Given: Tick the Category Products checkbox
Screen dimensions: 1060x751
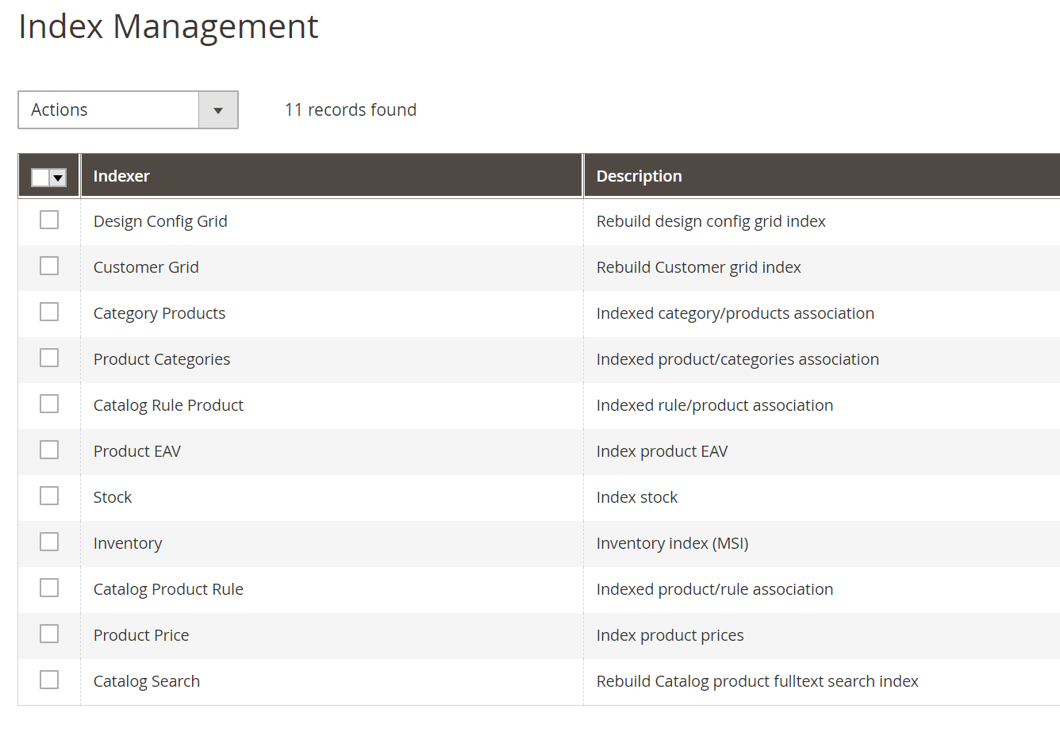Looking at the screenshot, I should (x=49, y=312).
